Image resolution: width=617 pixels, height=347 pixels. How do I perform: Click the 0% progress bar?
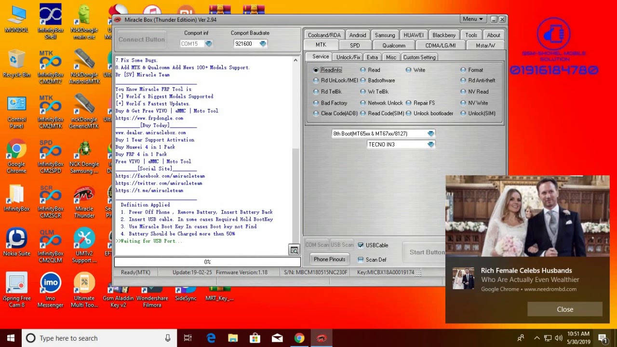pos(207,262)
